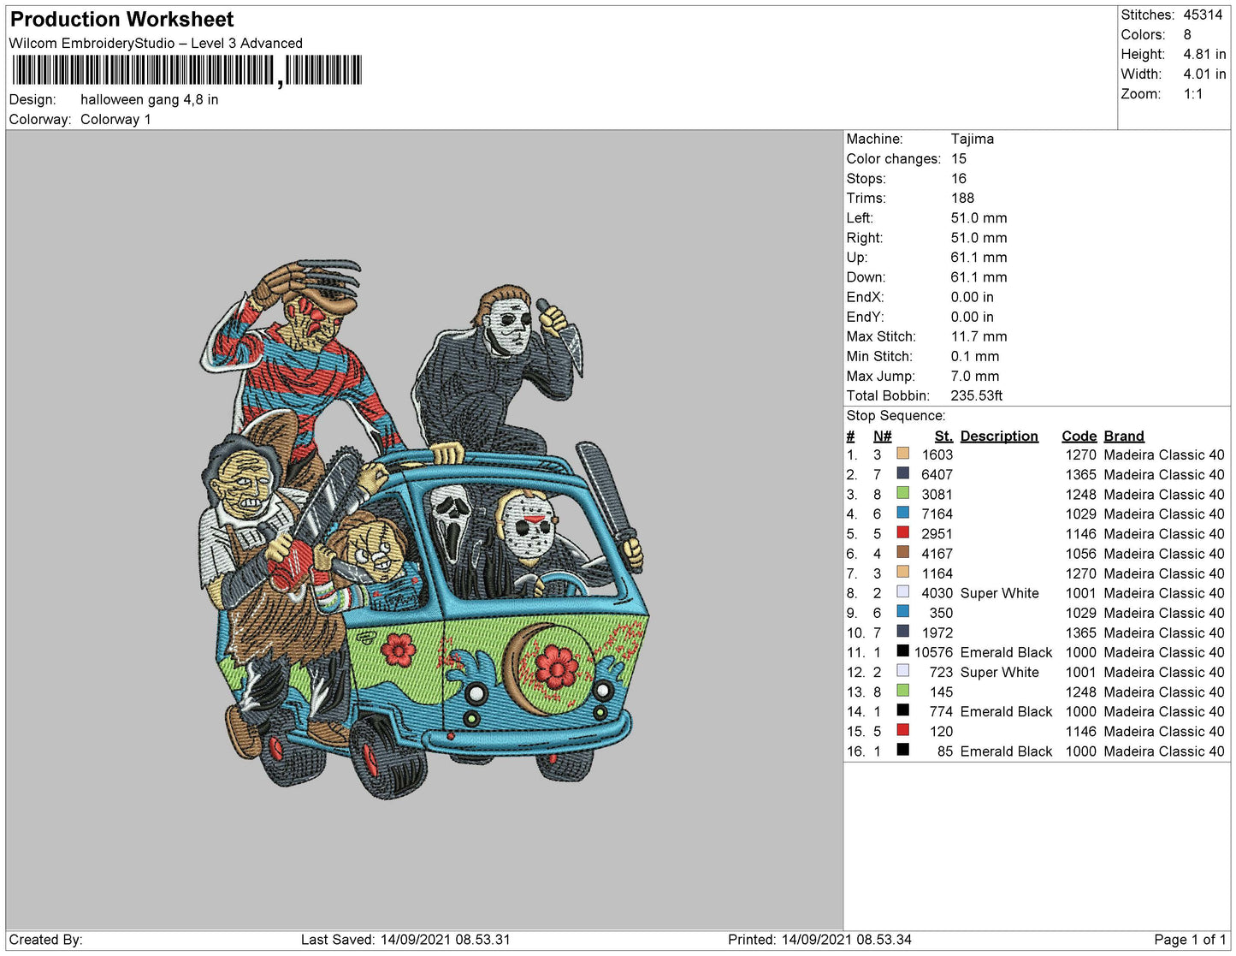The width and height of the screenshot is (1236, 956).
Task: Select the Max Stitch value 11.7 mm
Action: 979,335
